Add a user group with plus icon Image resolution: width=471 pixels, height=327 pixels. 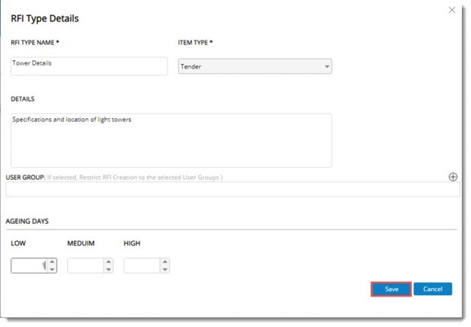click(453, 177)
